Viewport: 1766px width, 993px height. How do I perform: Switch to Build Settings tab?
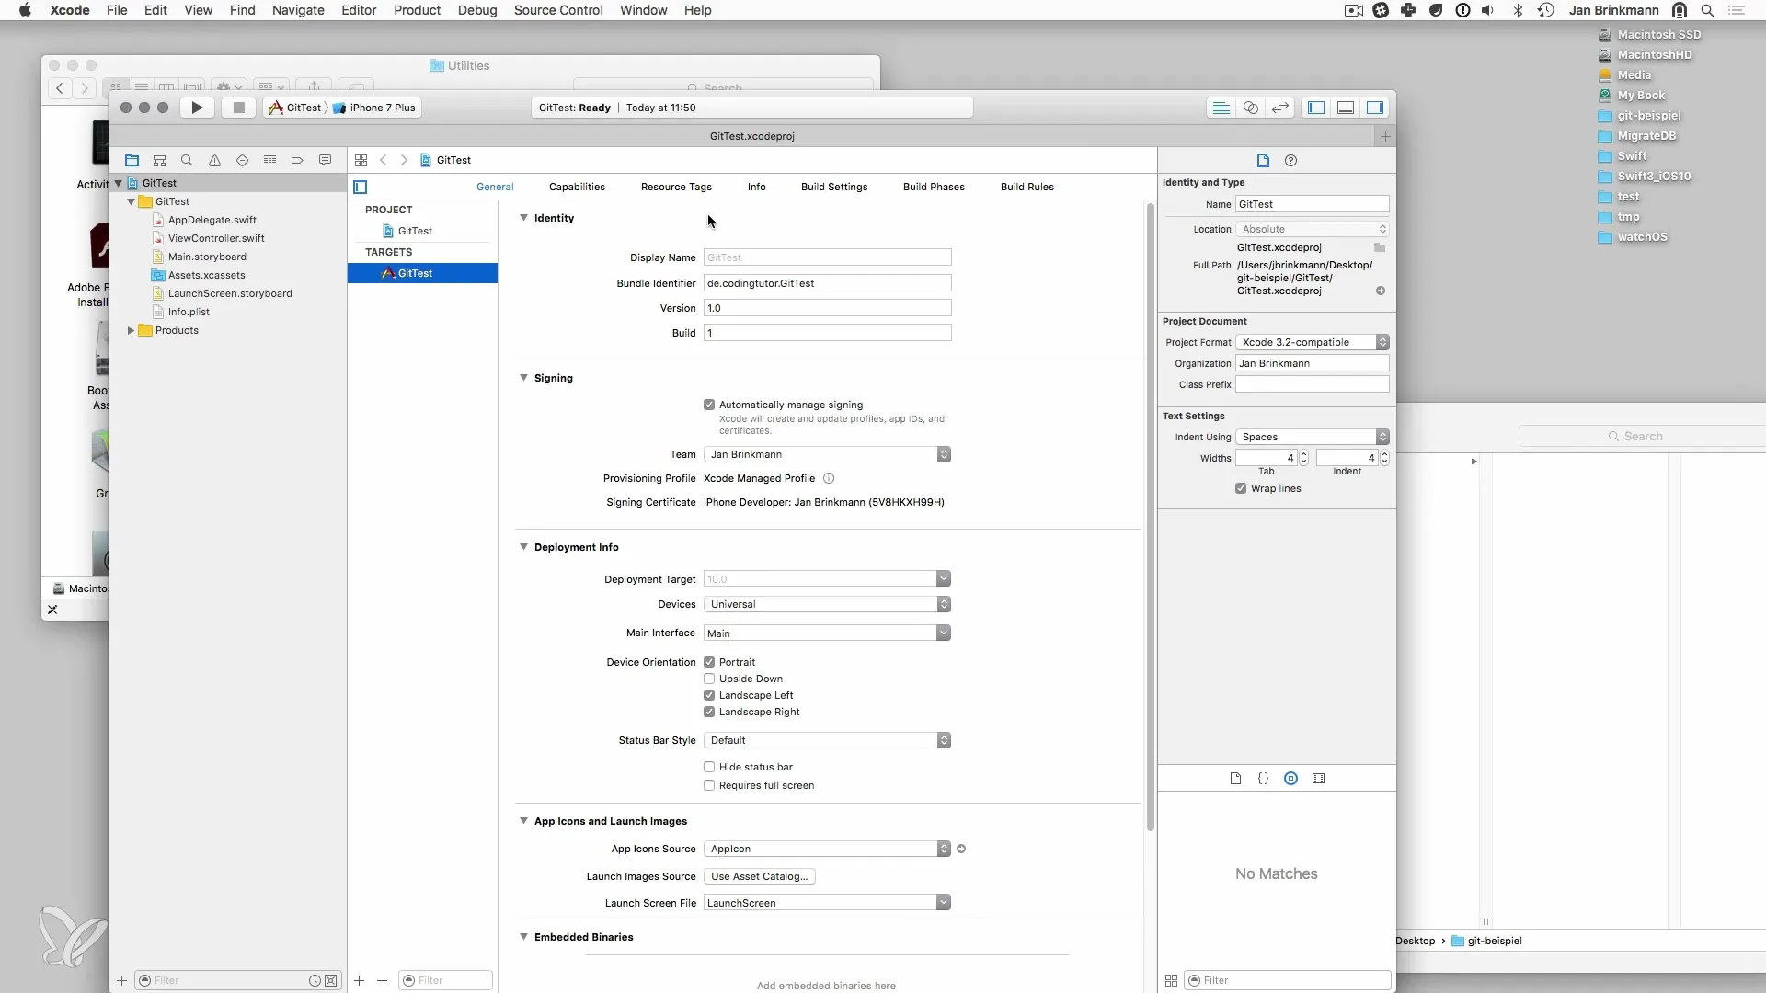[834, 187]
